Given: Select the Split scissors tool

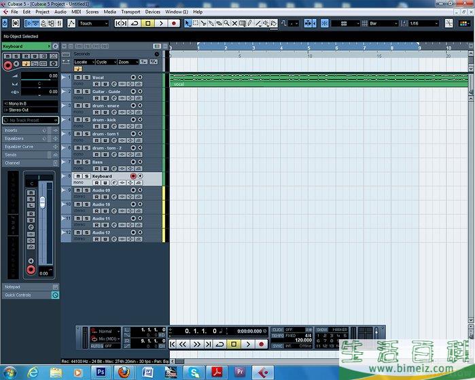Looking at the screenshot, I should [203, 23].
